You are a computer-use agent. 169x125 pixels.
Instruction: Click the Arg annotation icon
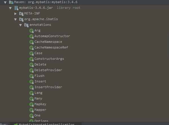coord(31,31)
